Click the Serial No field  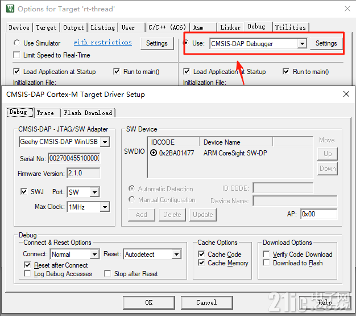[74, 158]
